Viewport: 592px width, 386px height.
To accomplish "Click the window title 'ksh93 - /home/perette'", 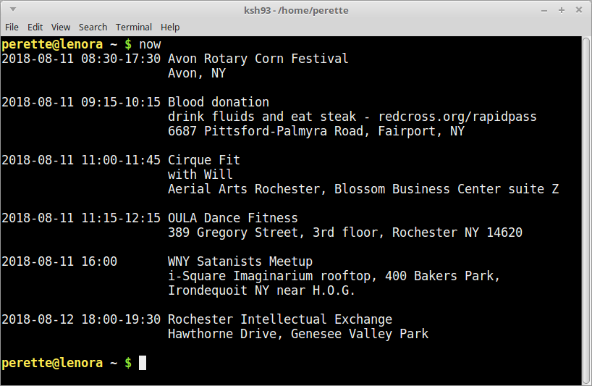I will pos(296,10).
